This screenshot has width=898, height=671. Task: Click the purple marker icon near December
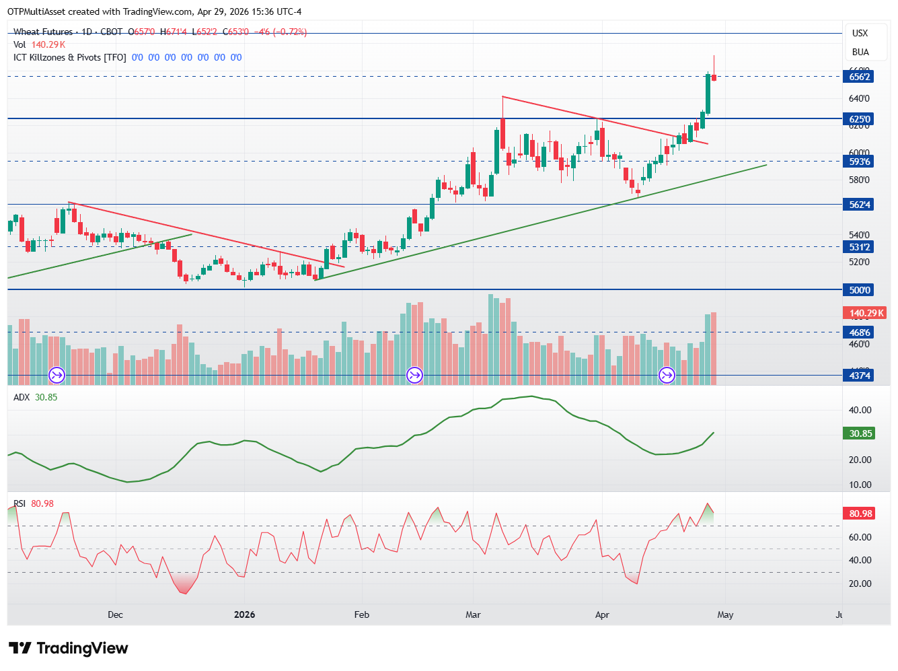click(57, 375)
